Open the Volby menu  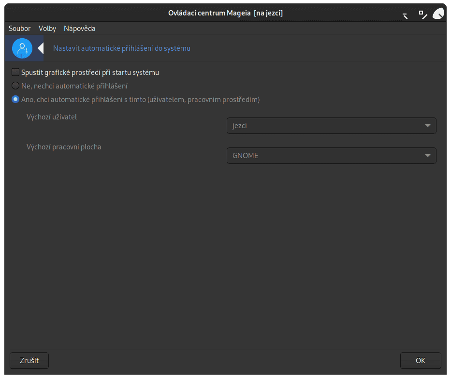pos(47,28)
